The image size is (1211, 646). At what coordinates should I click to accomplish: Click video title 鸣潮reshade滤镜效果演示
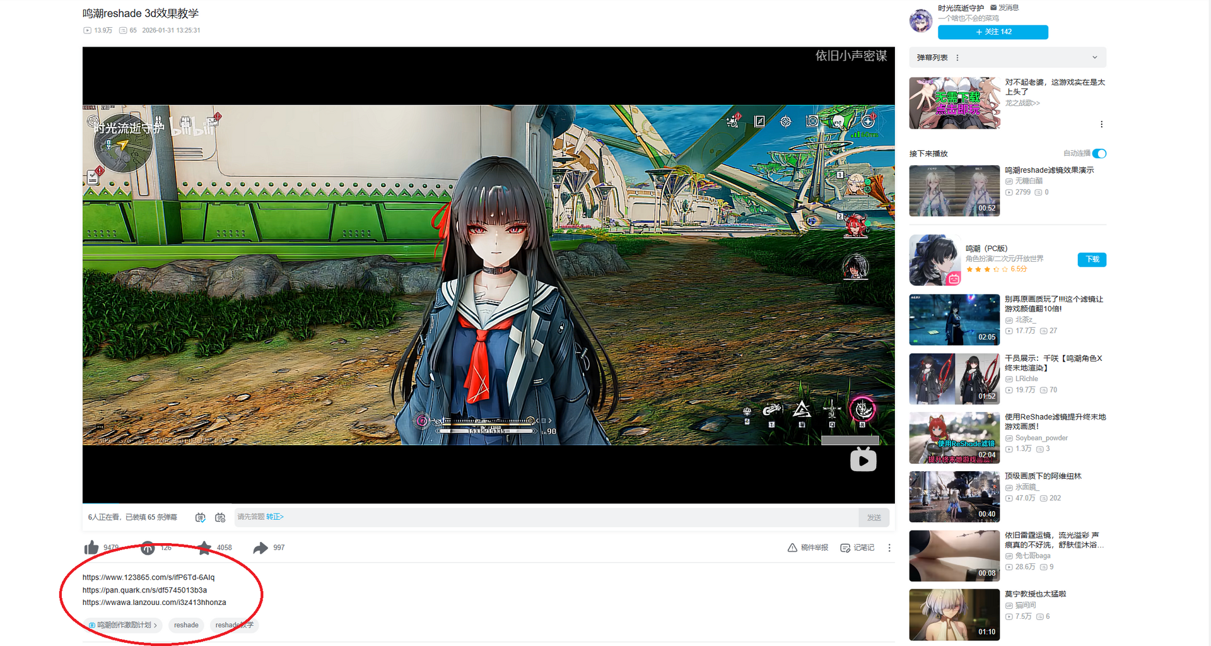coord(1050,170)
